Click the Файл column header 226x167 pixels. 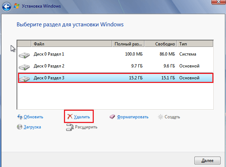tap(72, 44)
